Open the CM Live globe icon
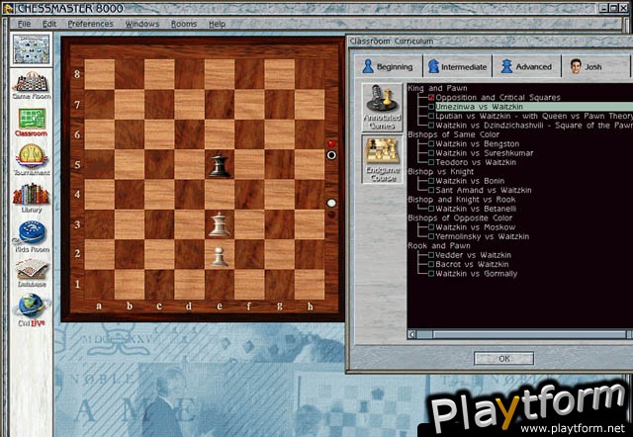Screen dimensions: 633x437 [32, 309]
